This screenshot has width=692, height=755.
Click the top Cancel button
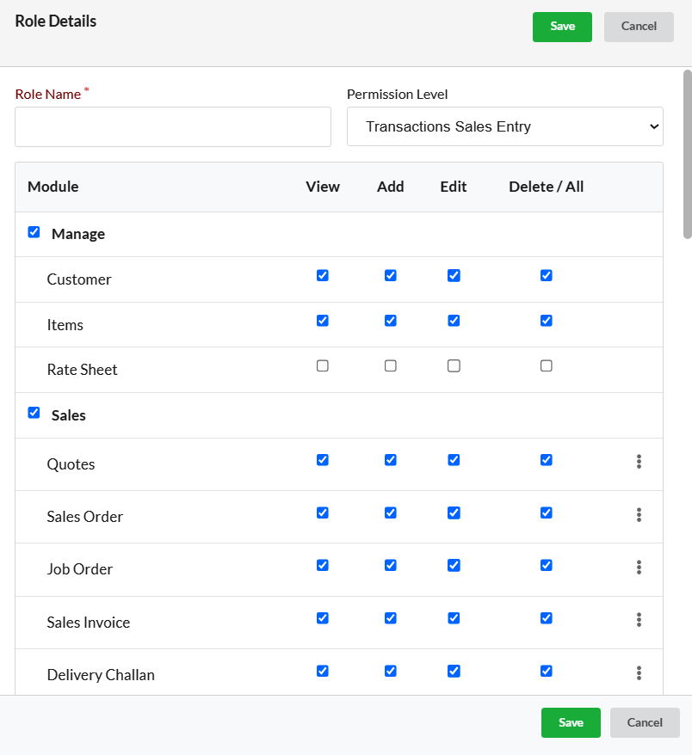pyautogui.click(x=639, y=27)
